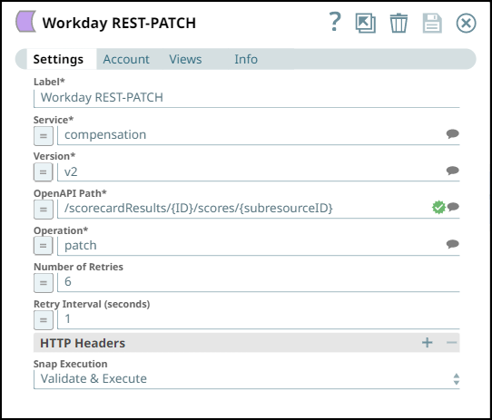Open suggestions bubble for Version field

[452, 171]
